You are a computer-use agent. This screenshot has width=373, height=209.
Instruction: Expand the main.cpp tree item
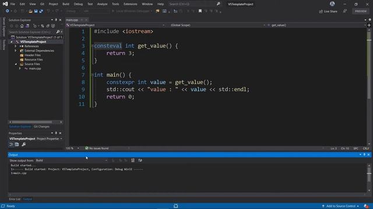[x=20, y=69]
